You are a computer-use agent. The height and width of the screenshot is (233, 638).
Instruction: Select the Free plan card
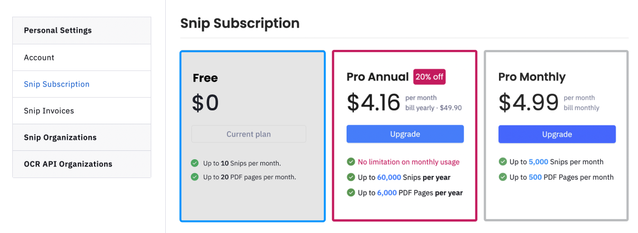point(253,136)
